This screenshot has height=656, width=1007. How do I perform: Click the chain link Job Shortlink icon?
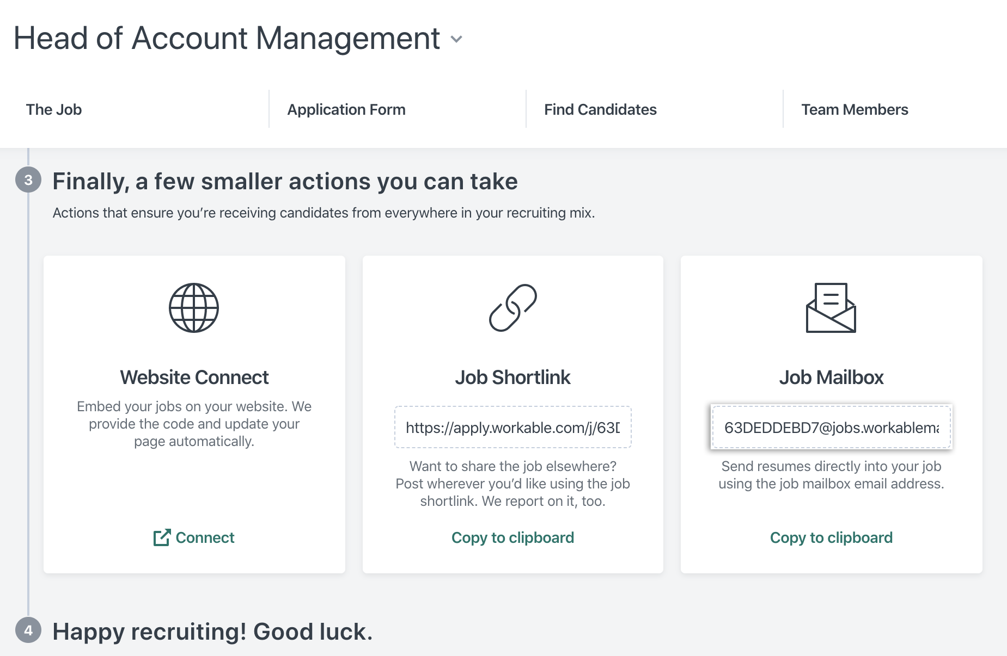[x=513, y=308]
